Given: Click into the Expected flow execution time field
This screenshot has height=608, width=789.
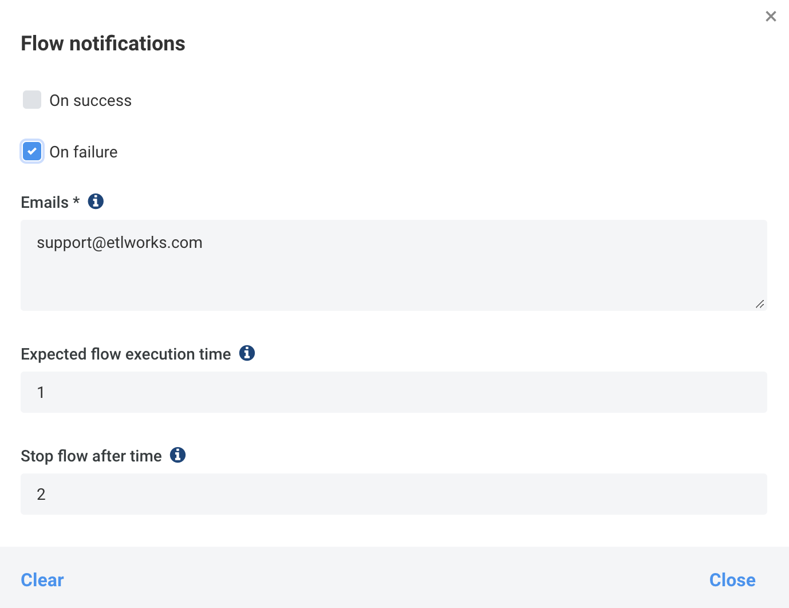Looking at the screenshot, I should tap(394, 392).
